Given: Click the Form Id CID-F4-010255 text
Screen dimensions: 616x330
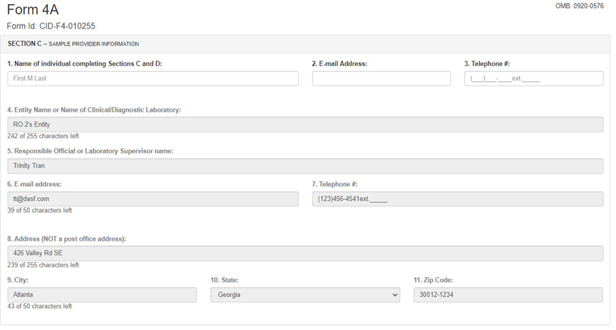Looking at the screenshot, I should (x=51, y=27).
